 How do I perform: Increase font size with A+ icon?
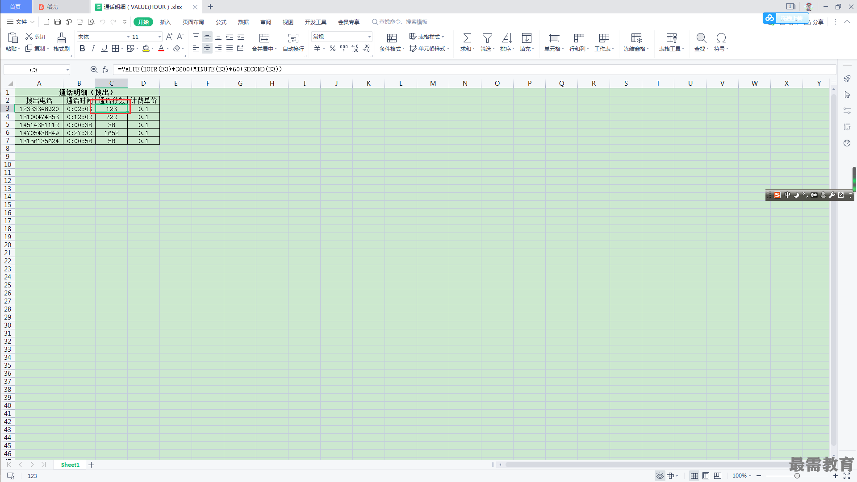[169, 37]
